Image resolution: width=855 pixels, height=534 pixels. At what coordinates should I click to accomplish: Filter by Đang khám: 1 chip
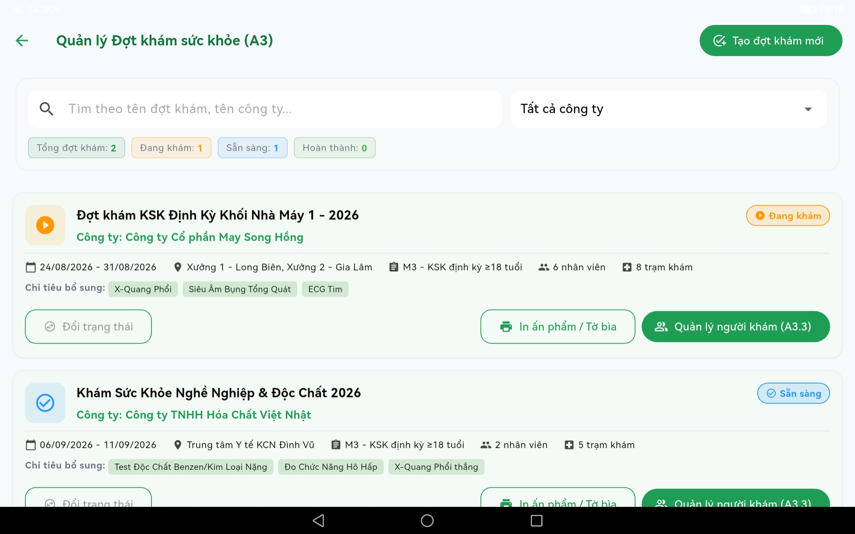(171, 148)
